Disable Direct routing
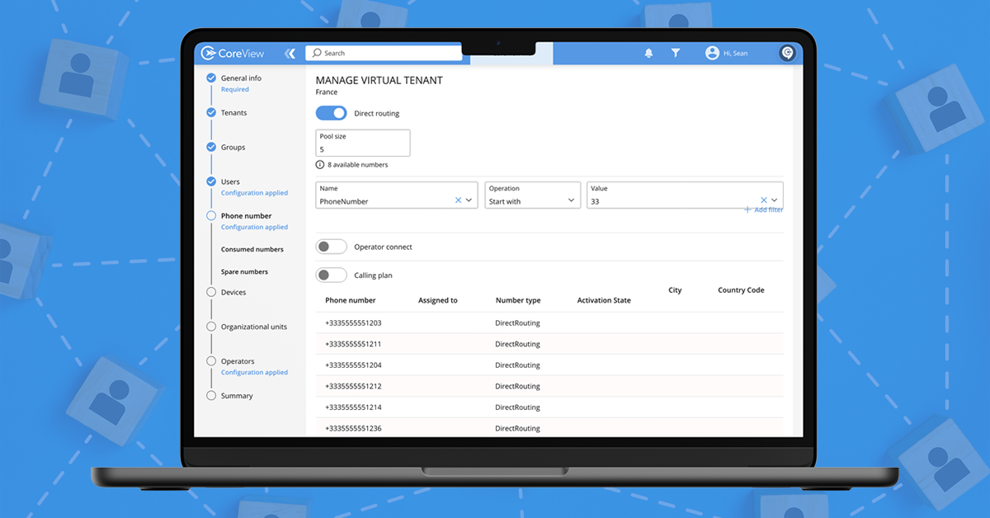The image size is (990, 518). tap(331, 112)
